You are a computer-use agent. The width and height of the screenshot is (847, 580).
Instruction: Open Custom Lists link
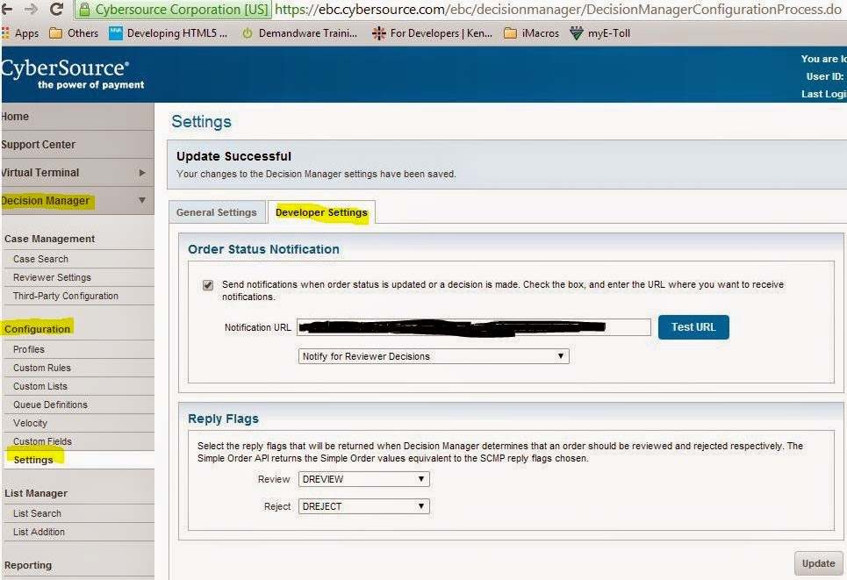coord(40,386)
